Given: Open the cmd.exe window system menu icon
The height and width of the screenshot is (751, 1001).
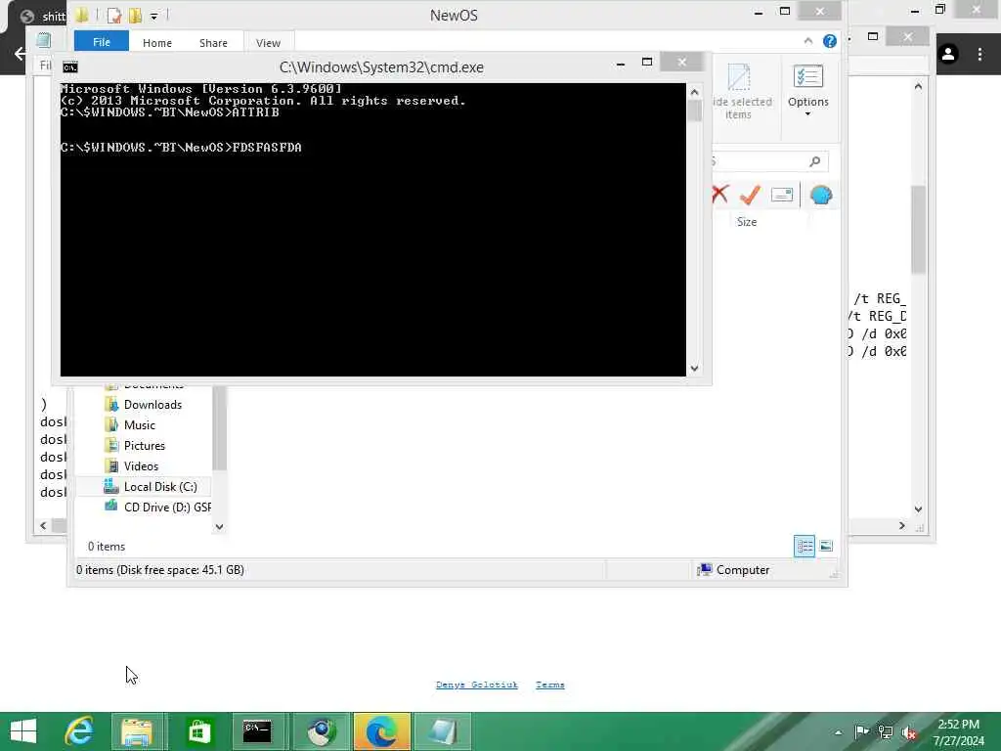Looking at the screenshot, I should coord(70,67).
